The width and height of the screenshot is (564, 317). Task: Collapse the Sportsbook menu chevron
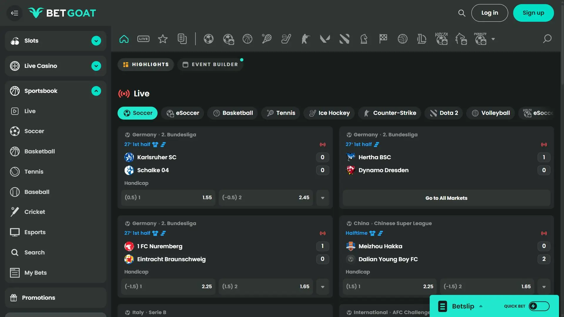pyautogui.click(x=96, y=91)
